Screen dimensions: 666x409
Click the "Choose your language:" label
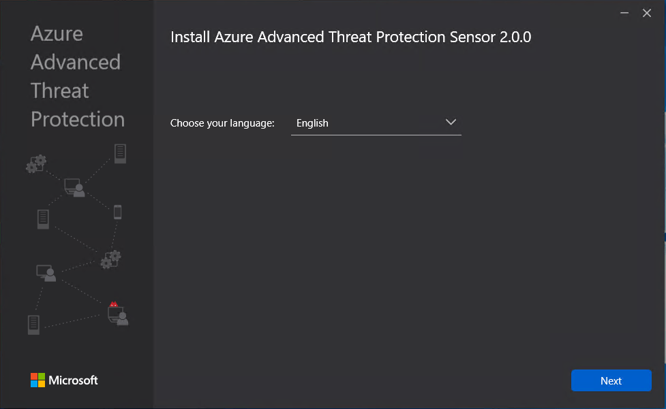click(x=222, y=123)
